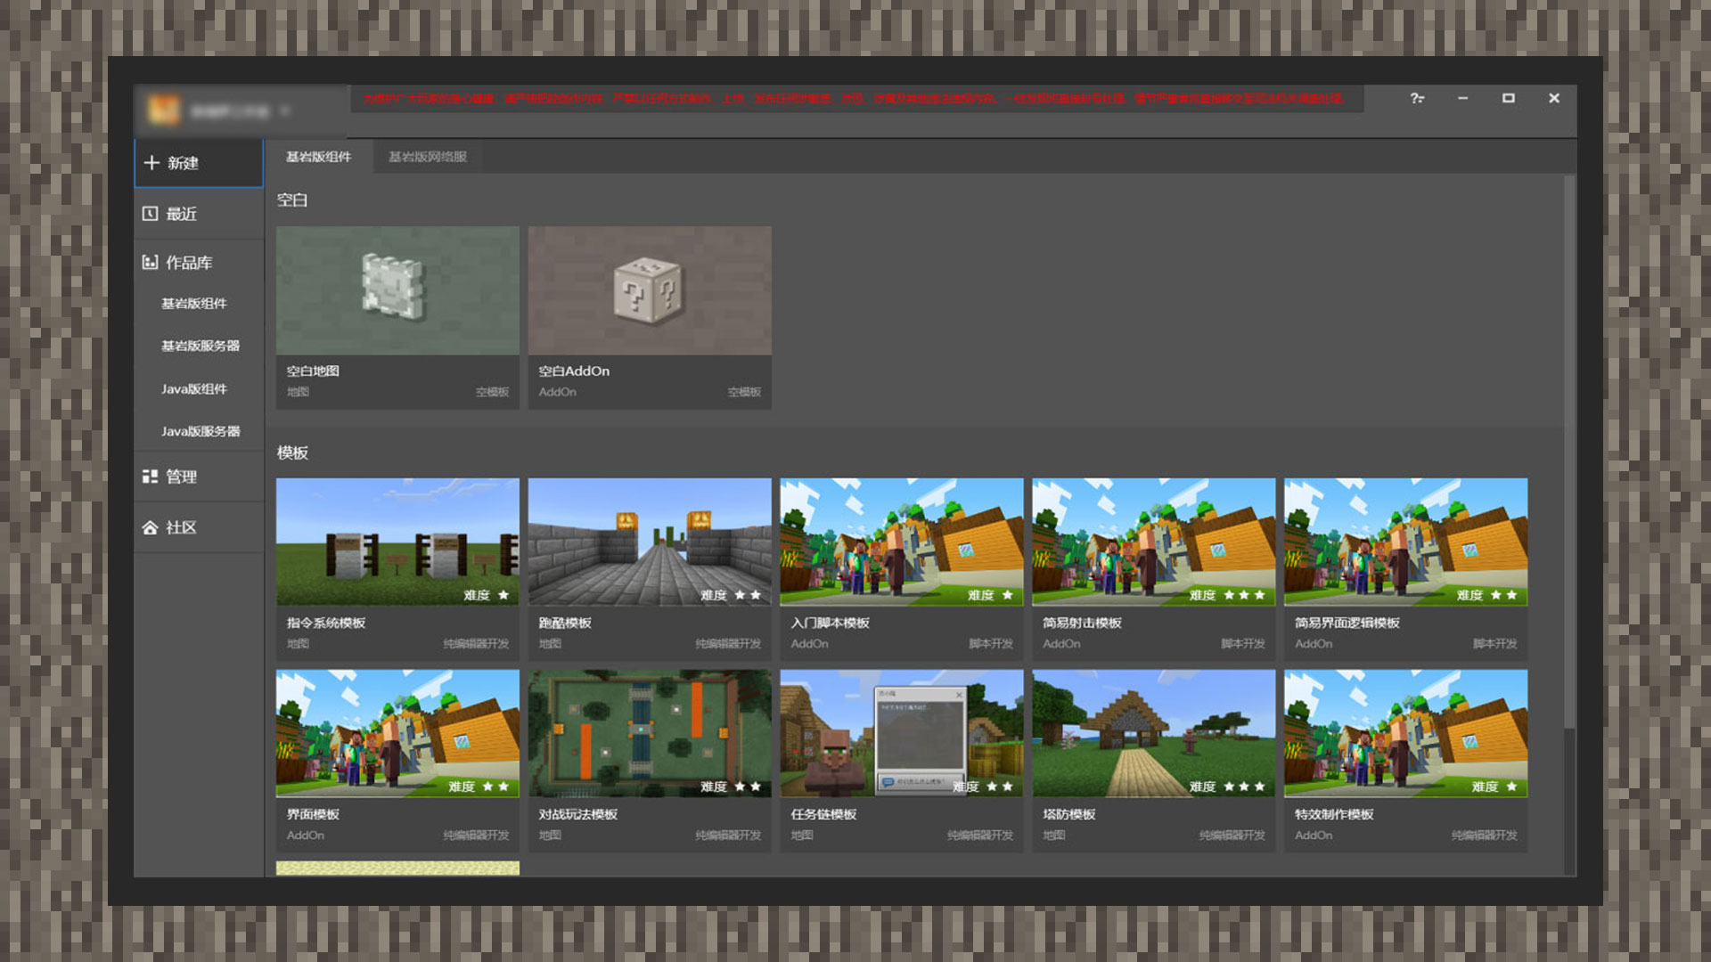Click the help question mark icon
The height and width of the screenshot is (962, 1711).
pos(1417,98)
